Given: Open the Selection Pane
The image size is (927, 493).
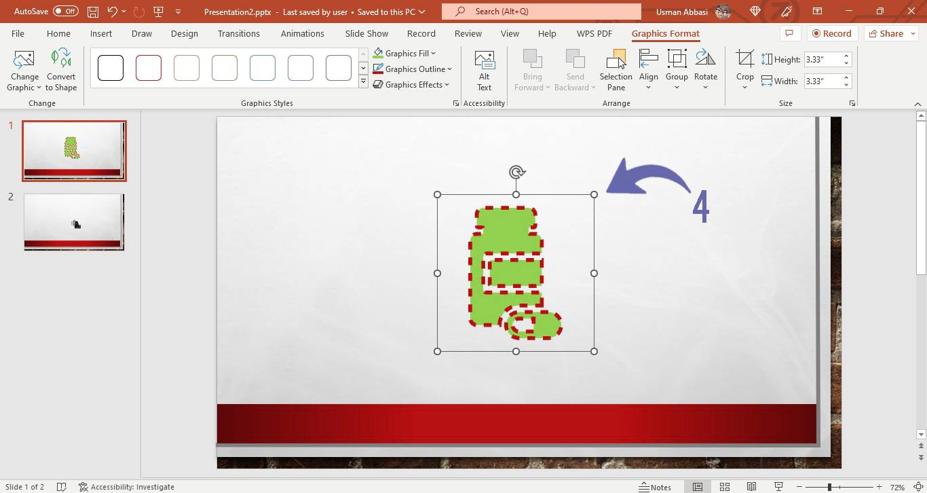Looking at the screenshot, I should click(x=616, y=70).
